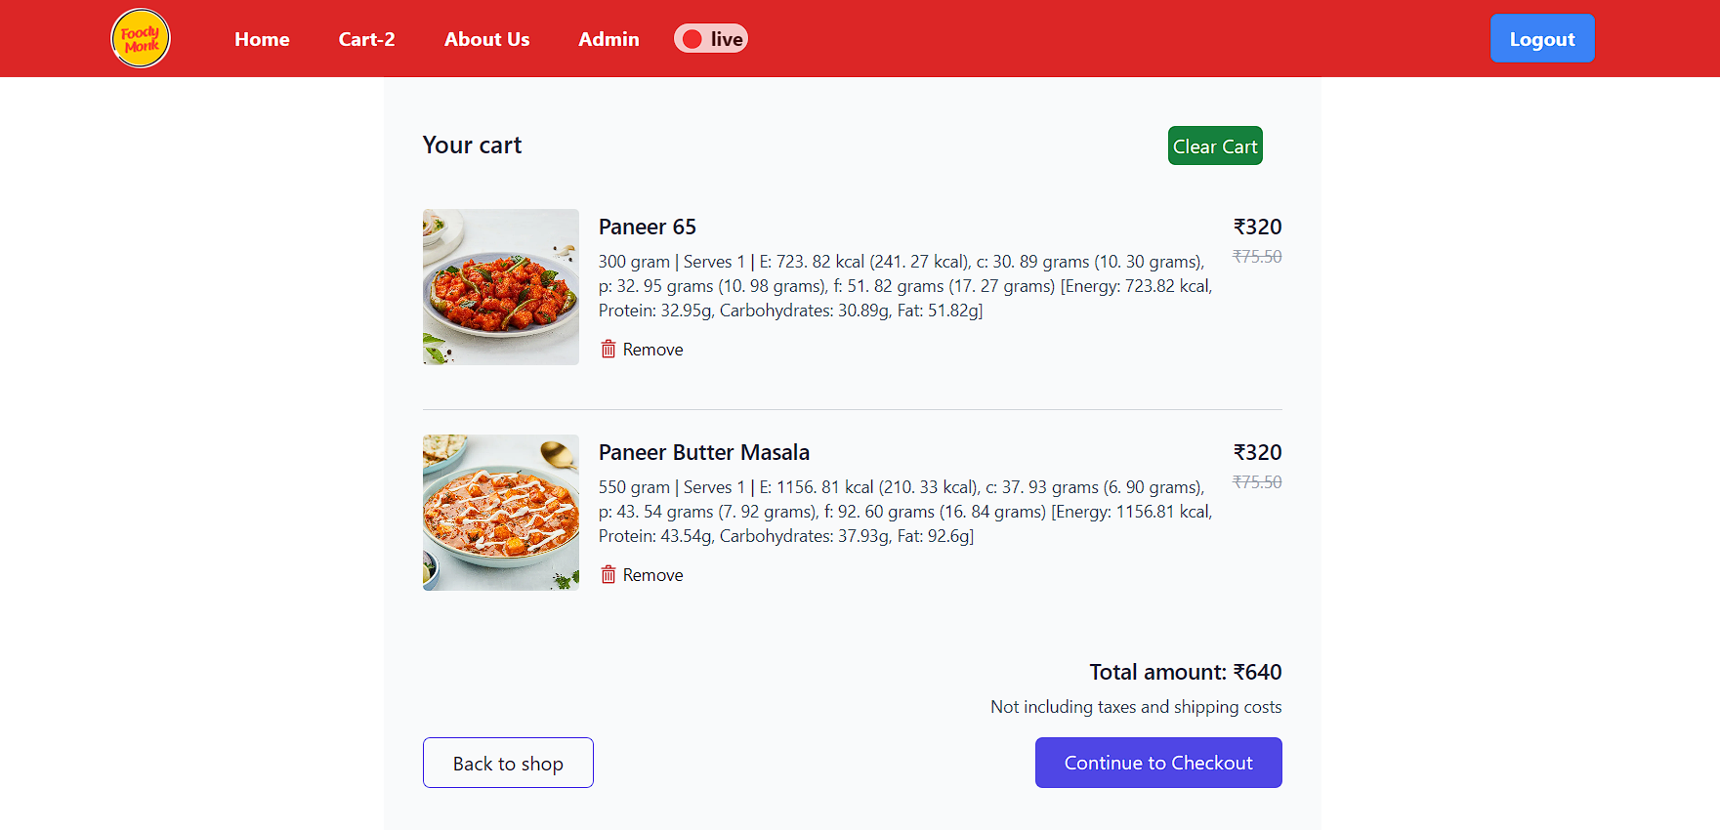Click the trash icon next to Paneer 65
Image resolution: width=1720 pixels, height=830 pixels.
pos(608,349)
